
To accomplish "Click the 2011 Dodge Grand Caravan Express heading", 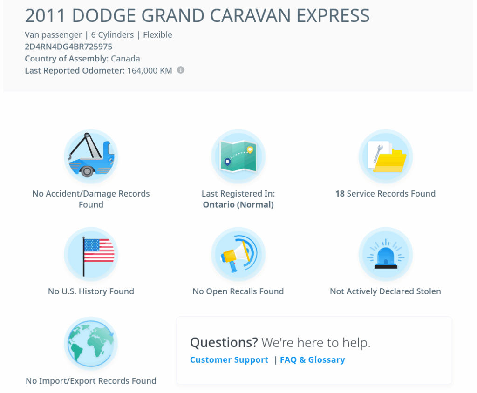I will click(x=197, y=16).
